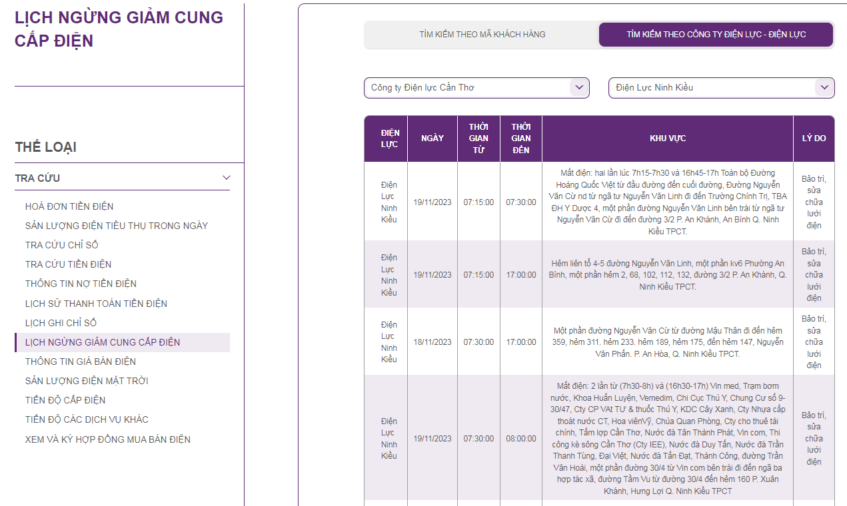Switch to TÌM KIẾM THEO MÃ KHÁCH HÀNG tab
Viewport: 847px width, 506px height.
tap(482, 35)
